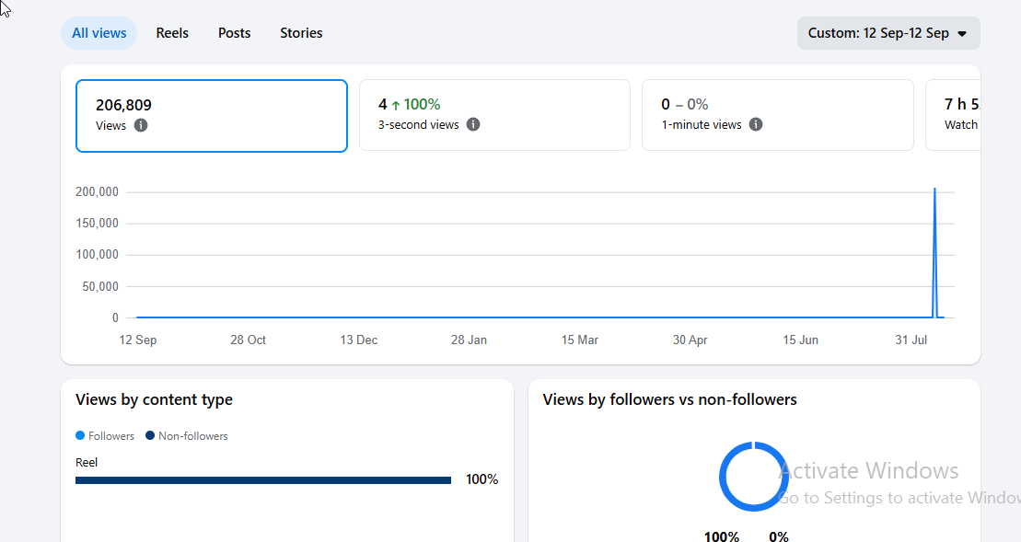Switch to the All views tab
Viewport: 1021px width, 542px height.
[x=99, y=33]
